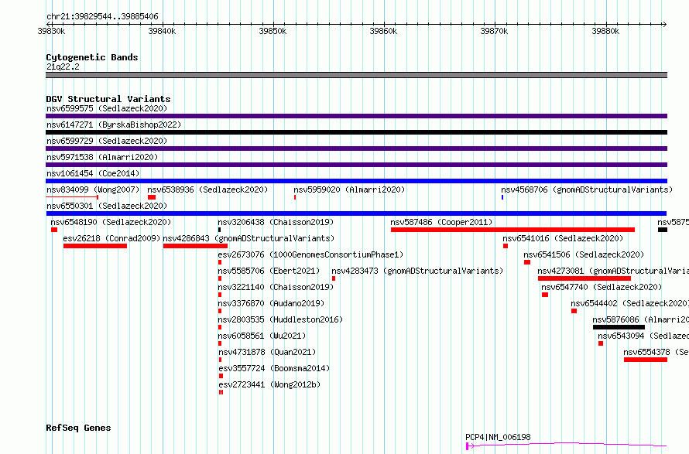This screenshot has height=454, width=689.
Task: Click the PCP4|NM_006198 gene label
Action: pos(498,437)
